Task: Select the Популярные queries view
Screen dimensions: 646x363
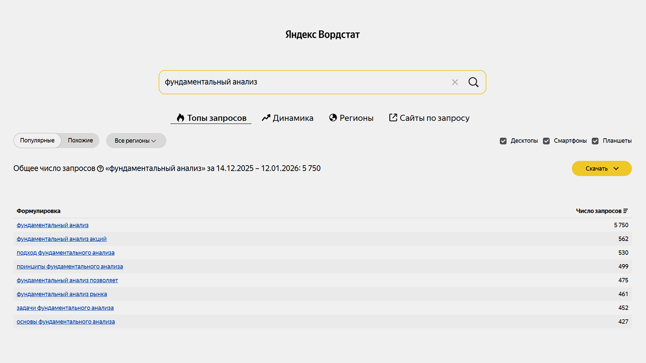Action: pyautogui.click(x=37, y=140)
